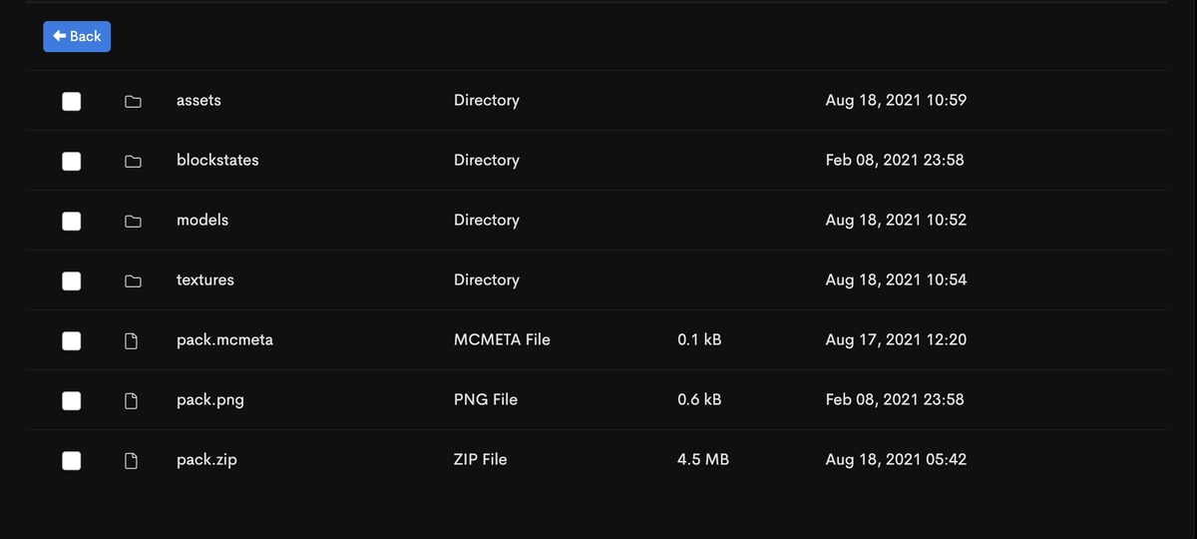Click the pack.mcmeta file name
Viewport: 1197px width, 539px height.
tap(224, 339)
